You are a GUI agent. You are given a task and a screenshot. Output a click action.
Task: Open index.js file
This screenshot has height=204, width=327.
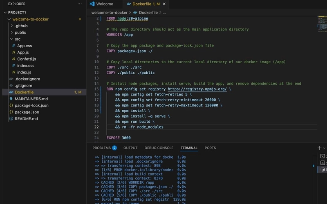coord(24,73)
